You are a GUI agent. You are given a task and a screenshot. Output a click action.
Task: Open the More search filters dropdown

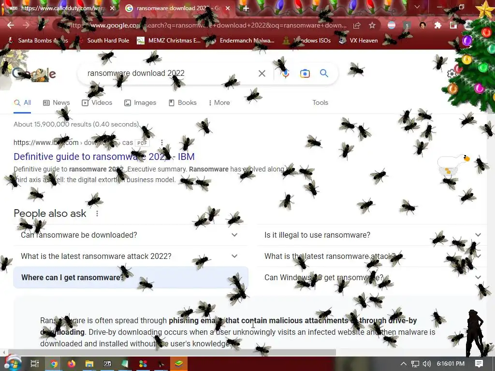point(219,102)
